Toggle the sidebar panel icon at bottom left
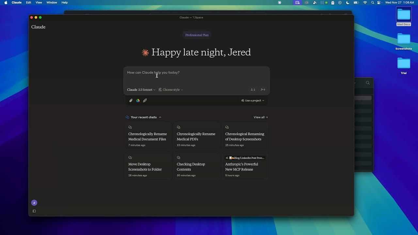 [34, 211]
